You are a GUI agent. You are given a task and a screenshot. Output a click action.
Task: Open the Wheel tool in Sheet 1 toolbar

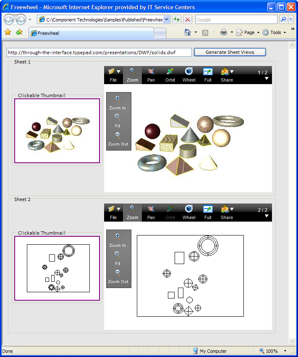click(x=189, y=75)
